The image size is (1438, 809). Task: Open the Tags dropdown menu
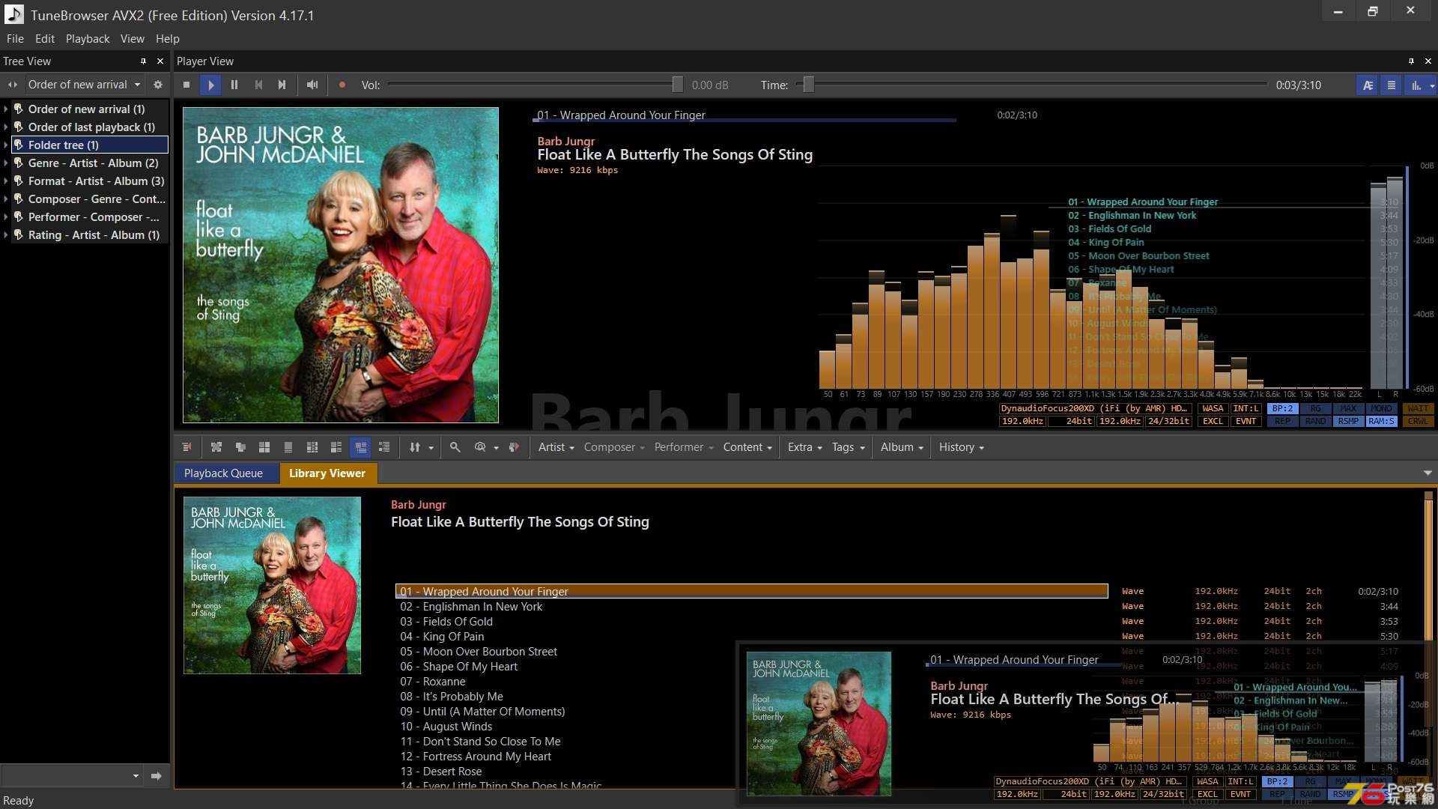pyautogui.click(x=848, y=447)
